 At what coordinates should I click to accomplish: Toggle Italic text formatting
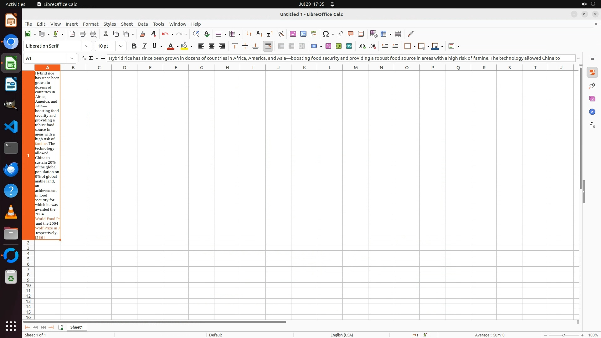point(144,46)
